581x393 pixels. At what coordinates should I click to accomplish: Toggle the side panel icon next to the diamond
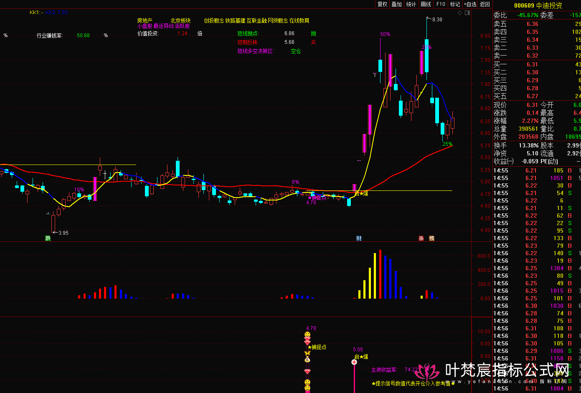tap(467, 13)
